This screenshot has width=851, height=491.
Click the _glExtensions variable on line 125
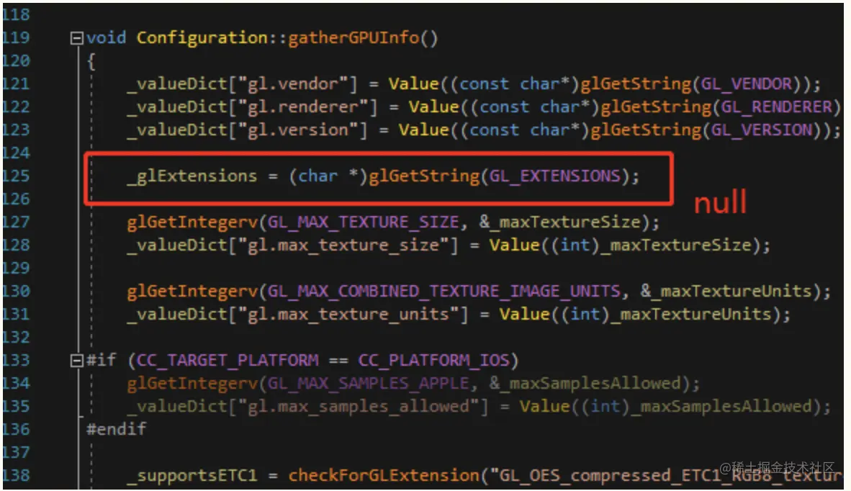pos(192,176)
